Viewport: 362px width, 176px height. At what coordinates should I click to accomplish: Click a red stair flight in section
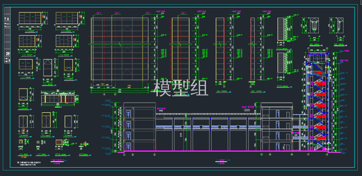(320, 95)
